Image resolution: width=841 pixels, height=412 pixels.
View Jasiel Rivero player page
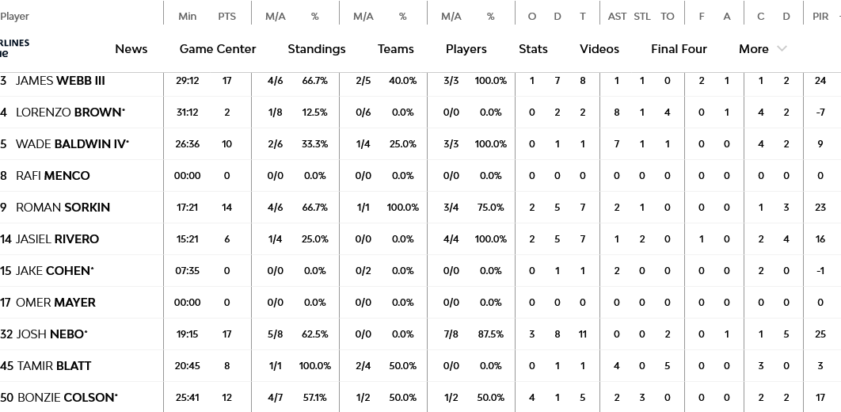tap(57, 239)
